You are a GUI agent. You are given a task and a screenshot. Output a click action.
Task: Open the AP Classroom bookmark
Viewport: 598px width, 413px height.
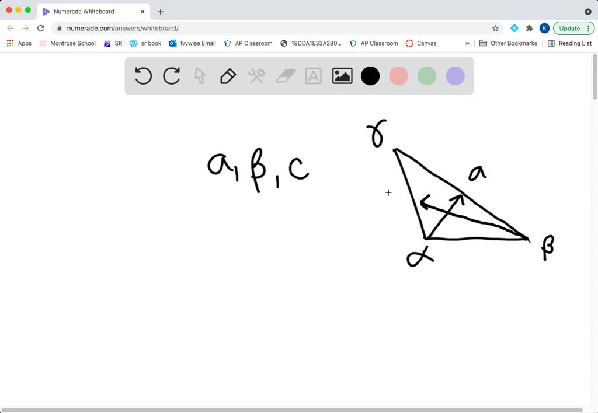[248, 43]
